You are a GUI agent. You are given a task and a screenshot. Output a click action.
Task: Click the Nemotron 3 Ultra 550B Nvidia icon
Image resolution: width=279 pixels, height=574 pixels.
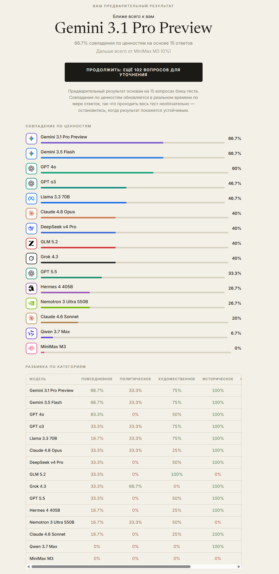point(31,303)
